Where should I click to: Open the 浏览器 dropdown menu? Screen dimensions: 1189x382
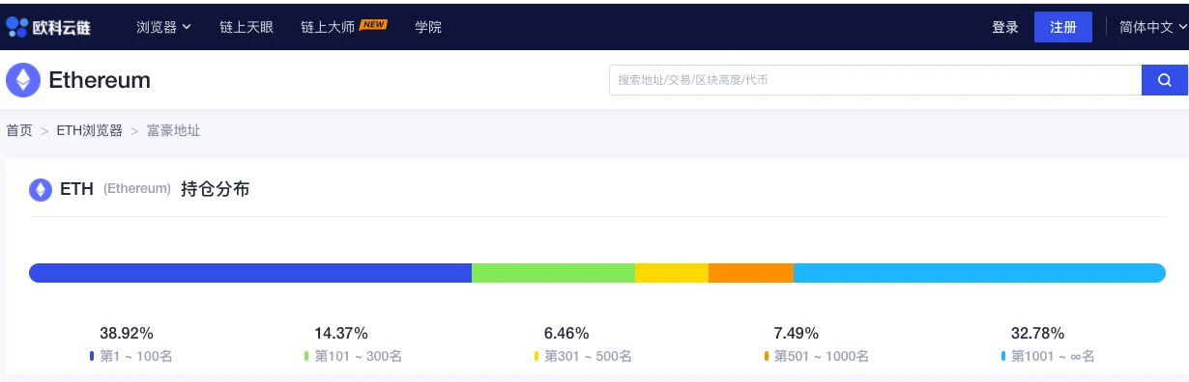[x=163, y=27]
